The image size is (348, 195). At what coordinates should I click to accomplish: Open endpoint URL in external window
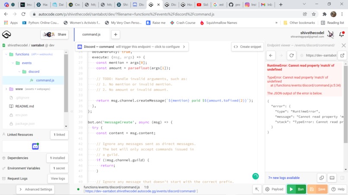tap(342, 56)
